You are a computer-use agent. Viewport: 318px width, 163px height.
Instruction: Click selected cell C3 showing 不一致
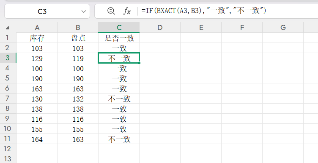[119, 58]
